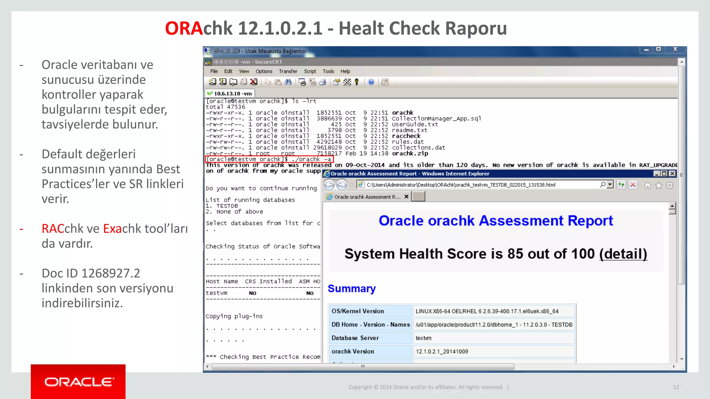Click the orachk.zip file name in terminal
The width and height of the screenshot is (710, 399).
[x=410, y=153]
